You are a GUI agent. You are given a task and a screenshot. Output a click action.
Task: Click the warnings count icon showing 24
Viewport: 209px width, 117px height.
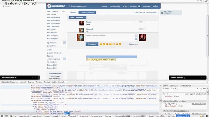tap(202, 116)
